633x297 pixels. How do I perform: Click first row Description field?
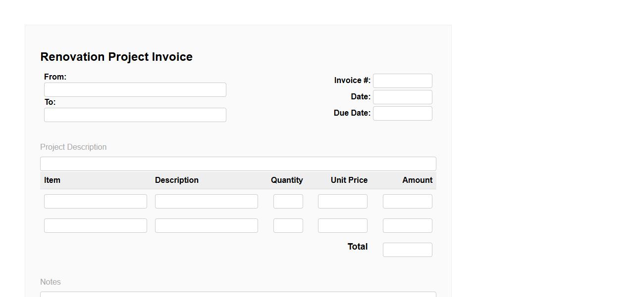click(x=207, y=202)
